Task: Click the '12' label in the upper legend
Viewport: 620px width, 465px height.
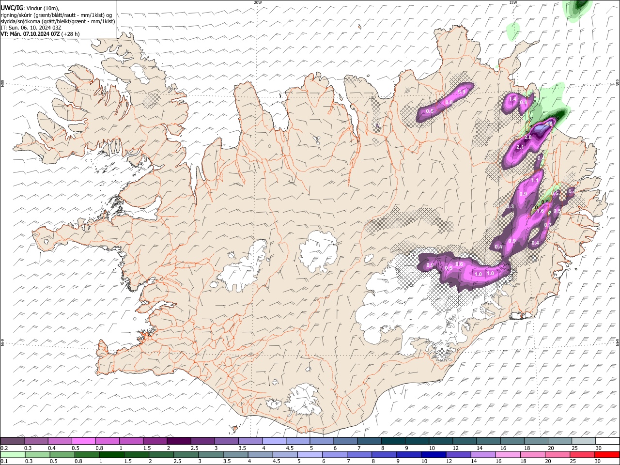Action: click(x=455, y=448)
